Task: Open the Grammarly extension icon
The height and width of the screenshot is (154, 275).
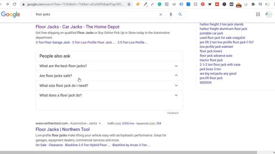Action: pos(159,4)
